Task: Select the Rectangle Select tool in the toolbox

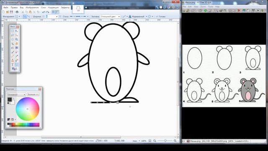Action: (13, 31)
